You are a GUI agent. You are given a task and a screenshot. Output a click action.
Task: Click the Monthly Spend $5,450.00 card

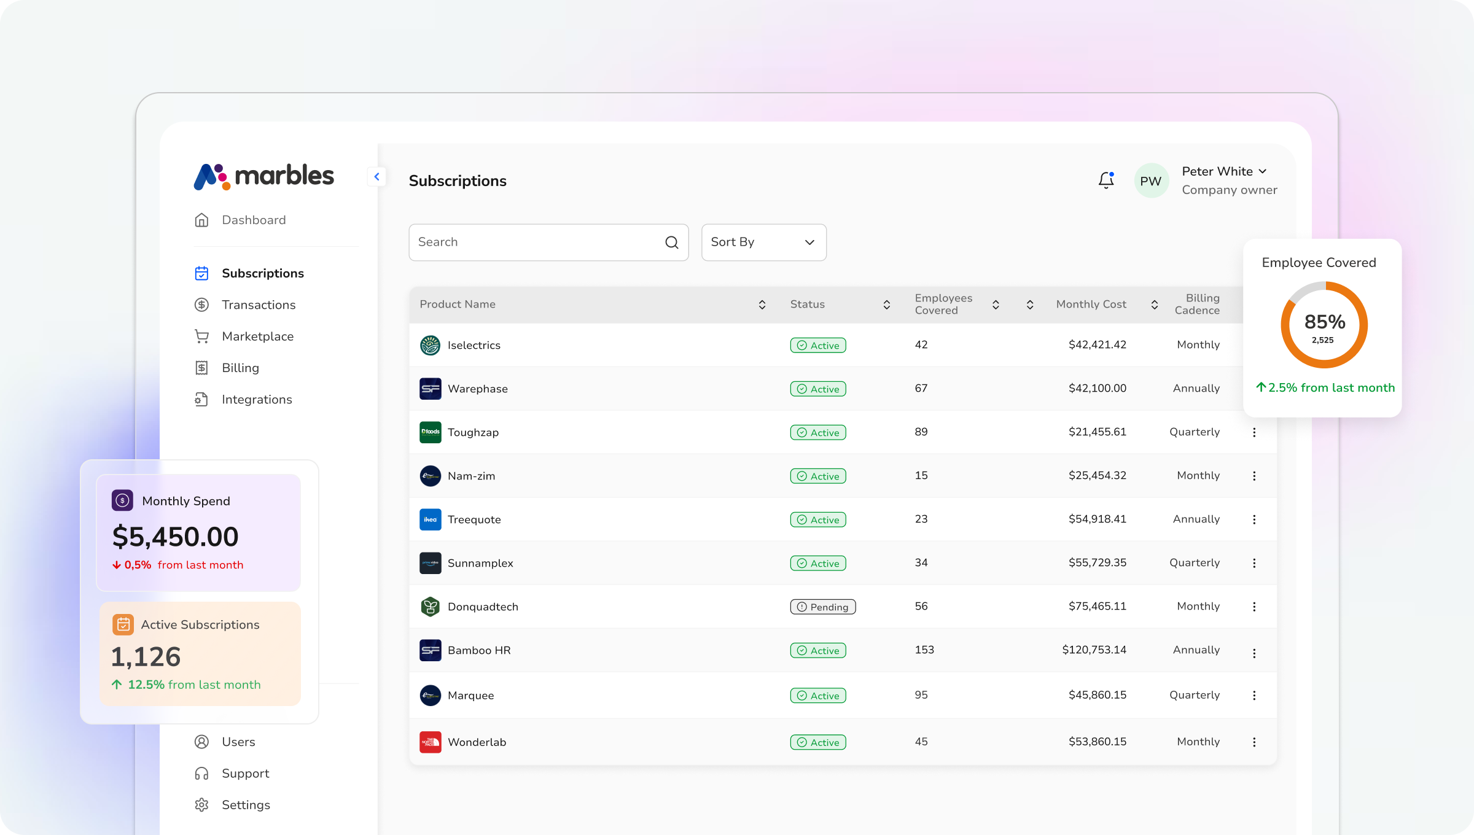point(198,532)
